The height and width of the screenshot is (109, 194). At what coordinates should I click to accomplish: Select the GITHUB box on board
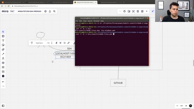click(118, 83)
